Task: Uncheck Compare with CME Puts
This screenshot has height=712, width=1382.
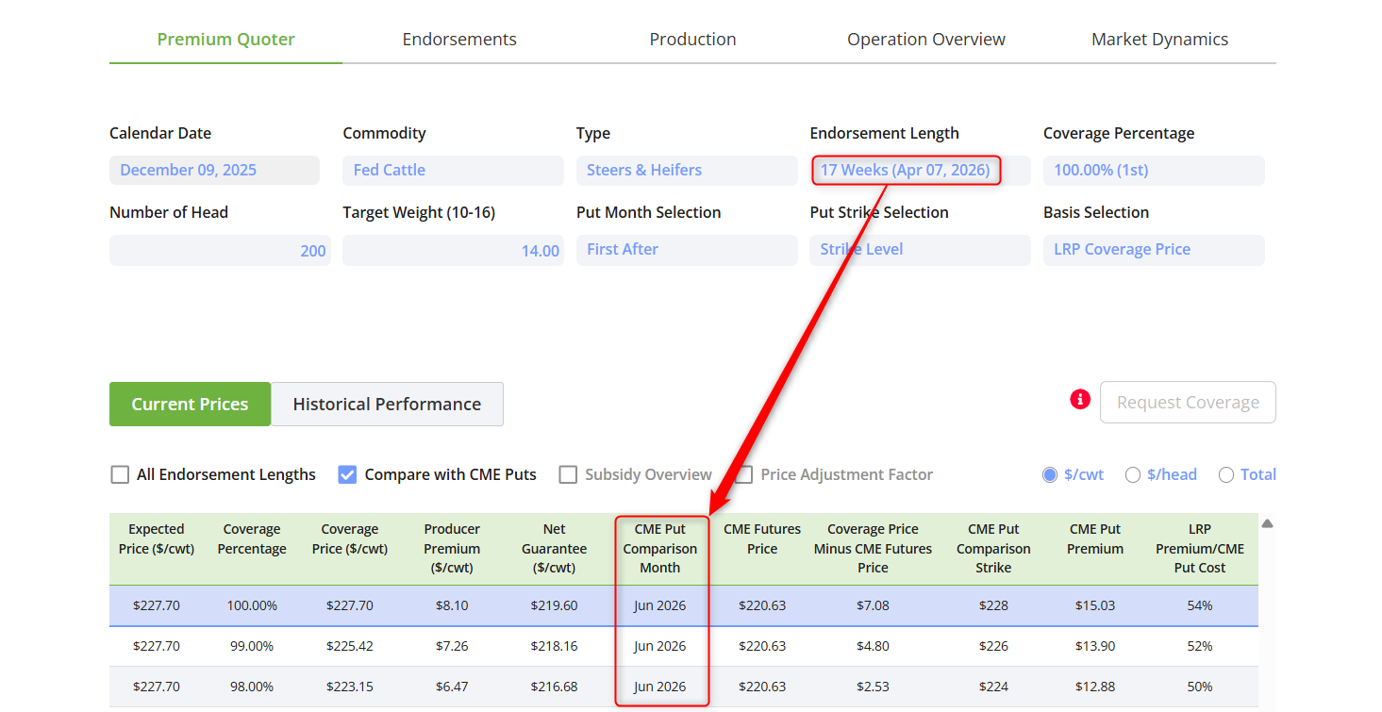Action: (x=347, y=474)
